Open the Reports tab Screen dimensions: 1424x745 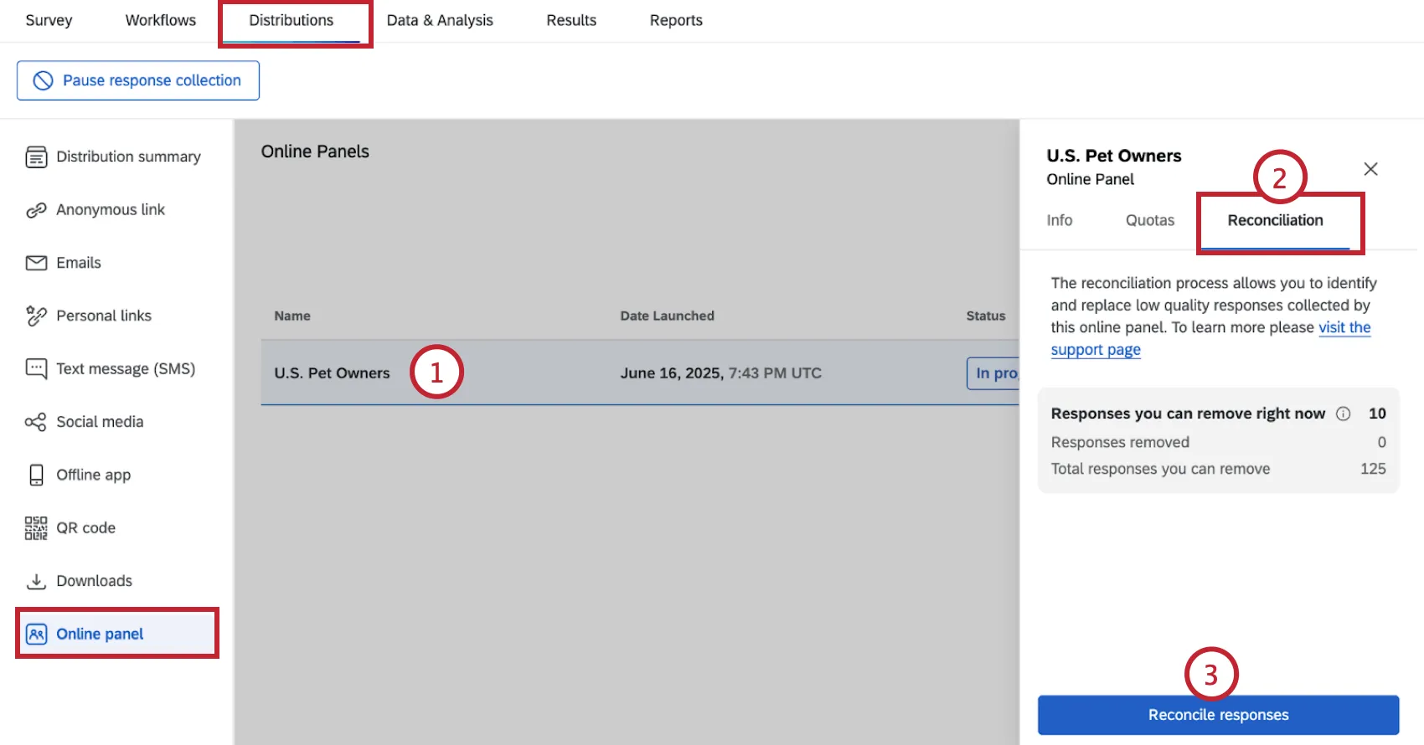pyautogui.click(x=676, y=20)
